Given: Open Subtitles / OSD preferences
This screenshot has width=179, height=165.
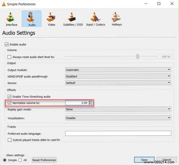Looking at the screenshot, I should 73,19.
